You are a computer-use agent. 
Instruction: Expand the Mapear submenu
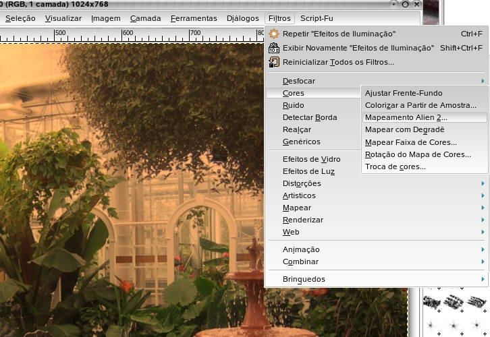[376, 208]
